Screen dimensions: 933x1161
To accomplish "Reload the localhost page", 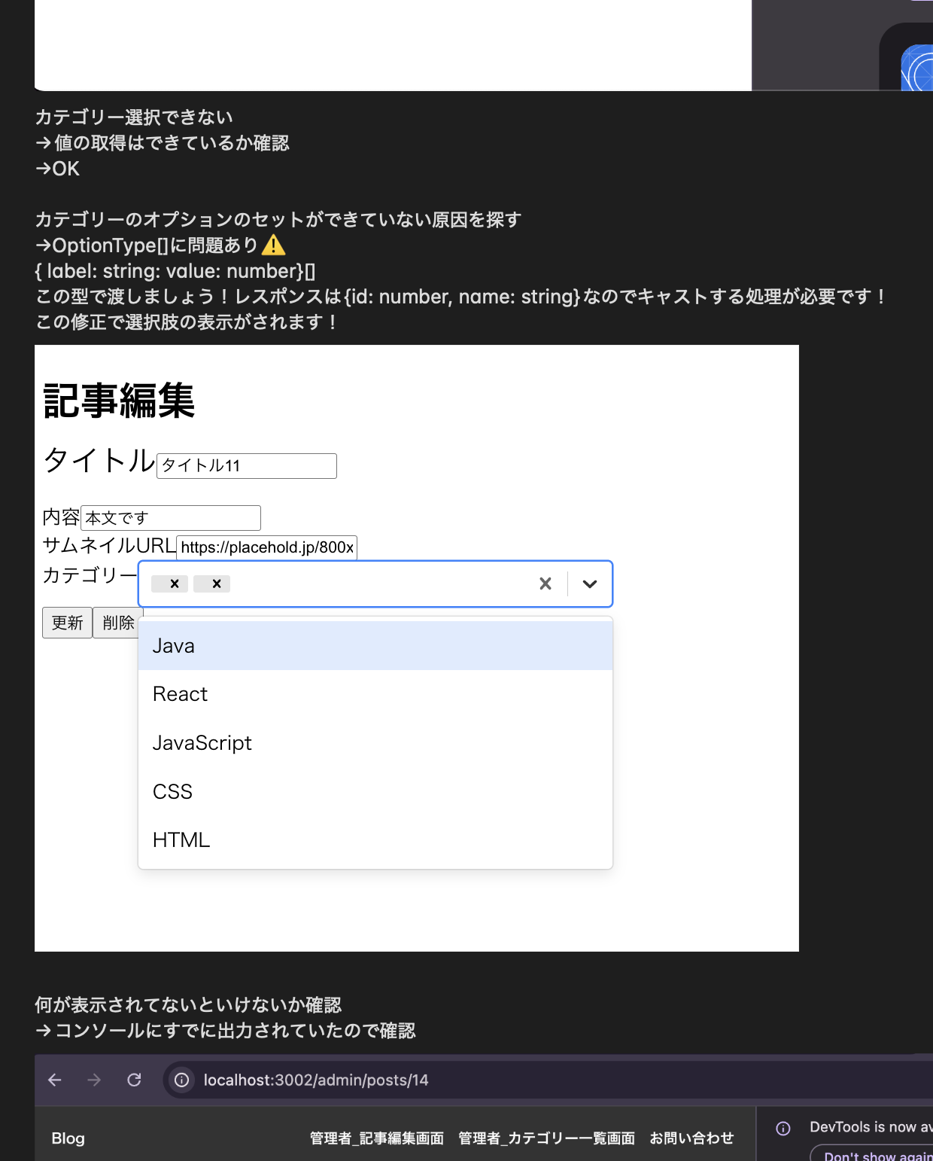I will (134, 1080).
